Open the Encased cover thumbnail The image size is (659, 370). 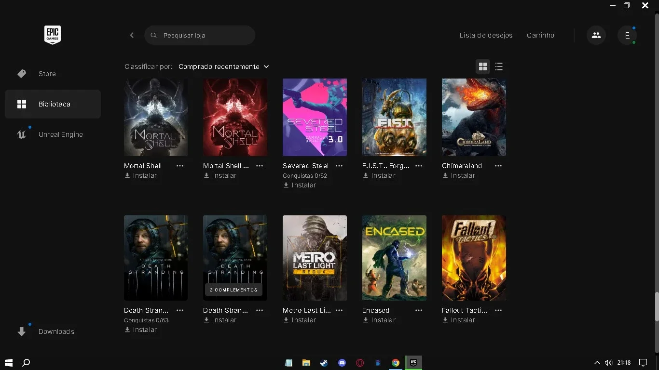(x=394, y=258)
